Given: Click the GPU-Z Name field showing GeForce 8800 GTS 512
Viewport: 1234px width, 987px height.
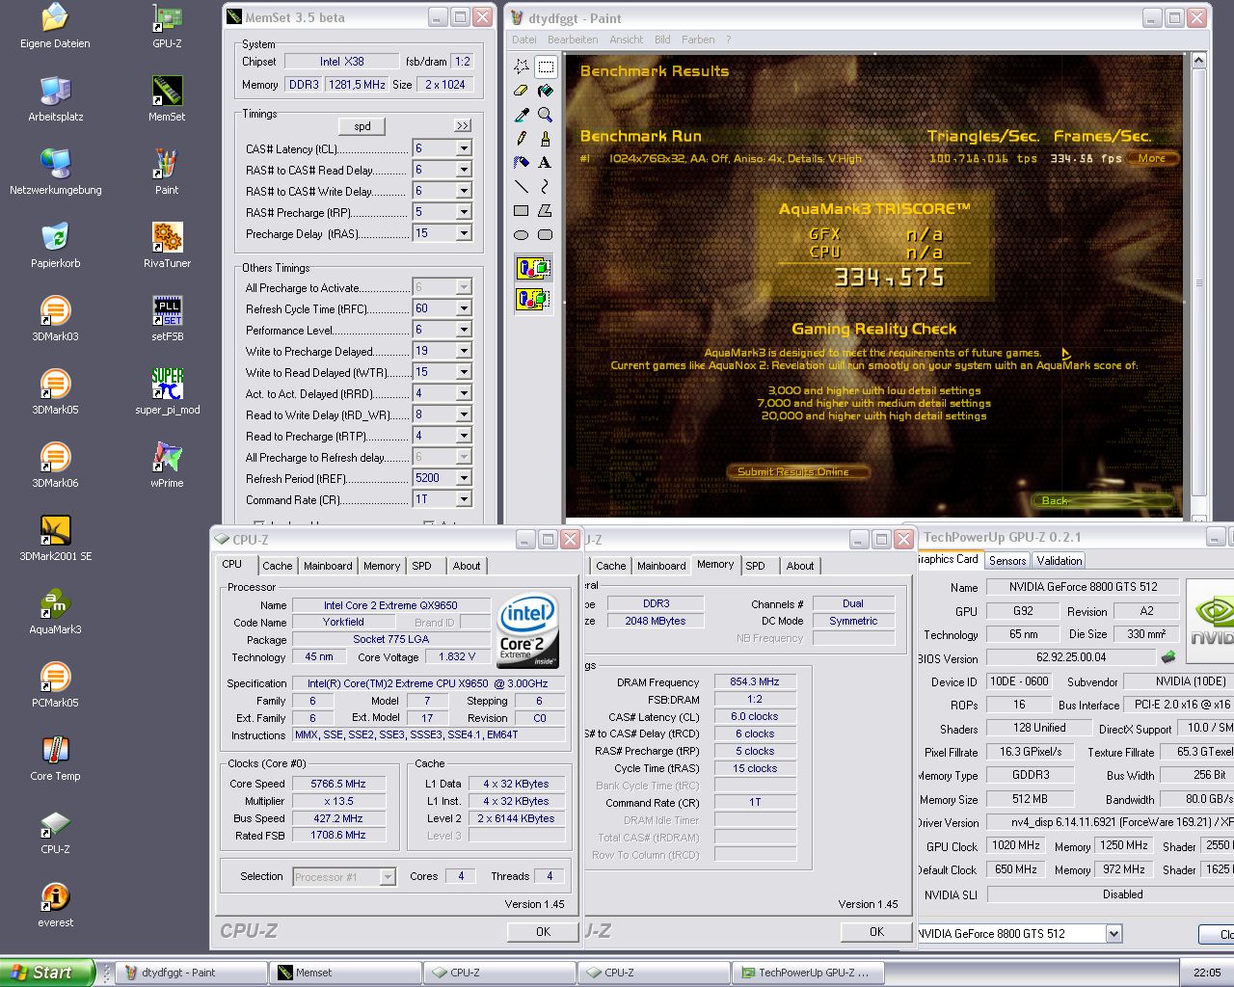Looking at the screenshot, I should point(1085,586).
